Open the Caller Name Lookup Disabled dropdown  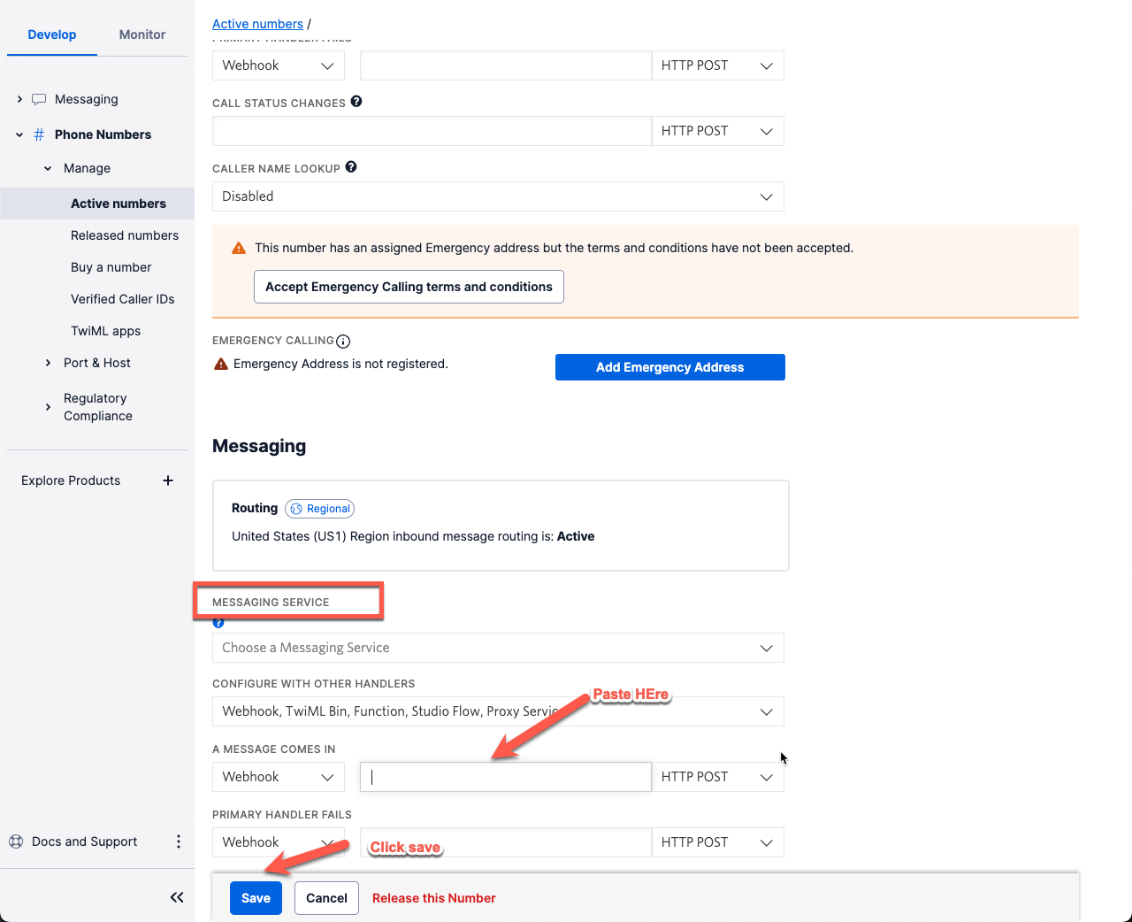(498, 196)
